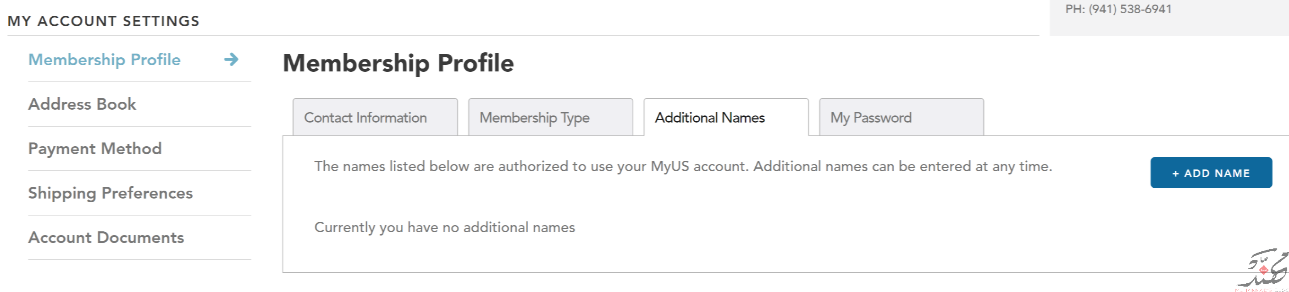Viewport: 1289px width, 292px height.
Task: Click the phone number (941) 538-6941
Action: (x=1130, y=9)
